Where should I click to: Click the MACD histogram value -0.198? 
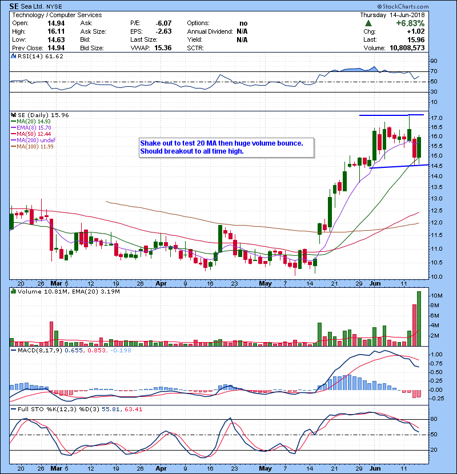tap(121, 351)
